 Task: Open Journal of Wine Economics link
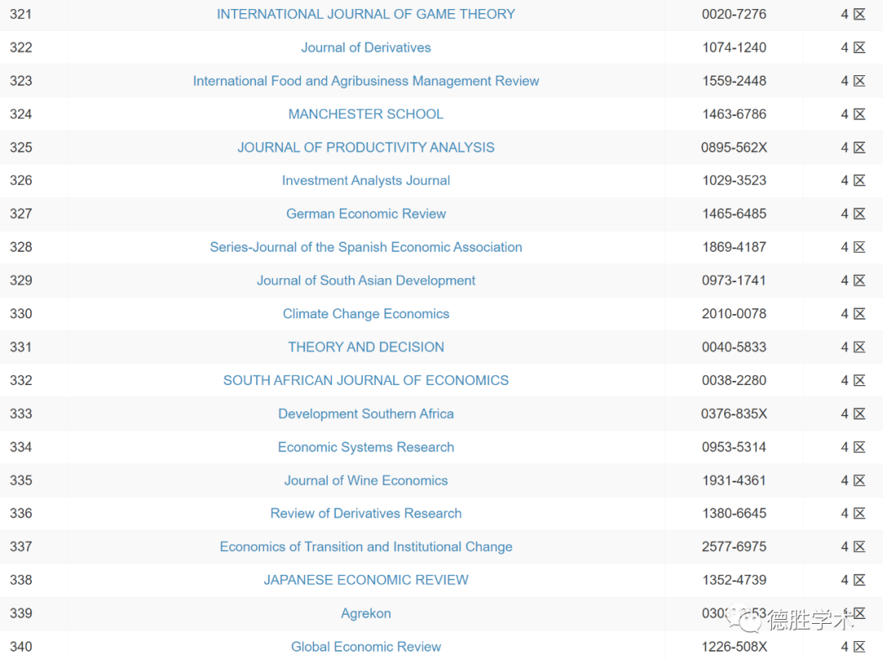point(366,480)
